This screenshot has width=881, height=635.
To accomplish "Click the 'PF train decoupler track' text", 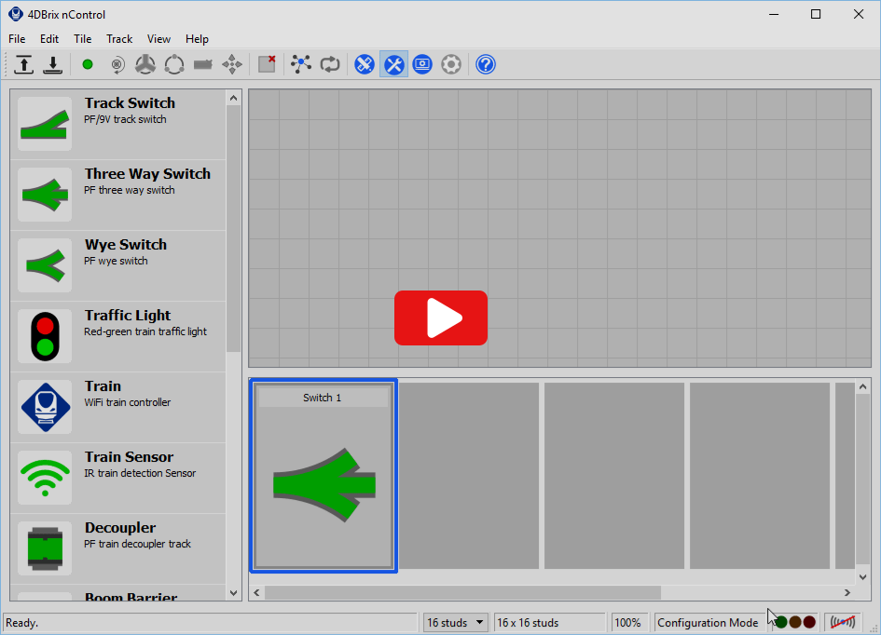I will click(138, 544).
